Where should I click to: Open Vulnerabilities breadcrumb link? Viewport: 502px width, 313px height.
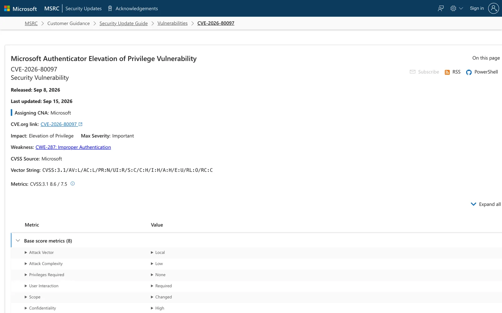tap(173, 23)
